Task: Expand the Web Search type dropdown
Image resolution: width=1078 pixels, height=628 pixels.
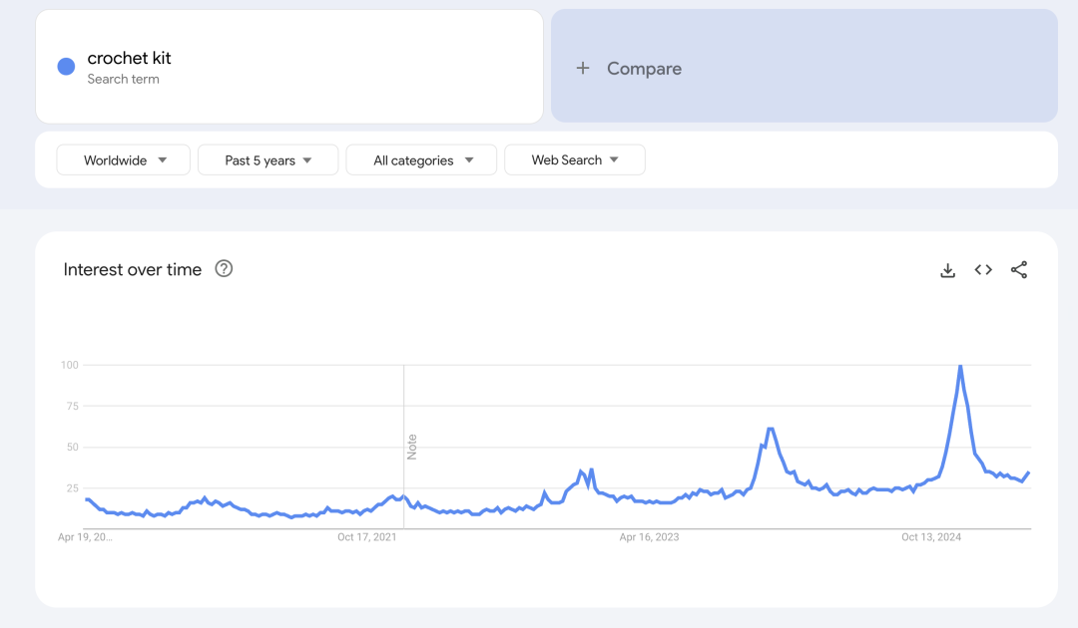Action: point(574,160)
